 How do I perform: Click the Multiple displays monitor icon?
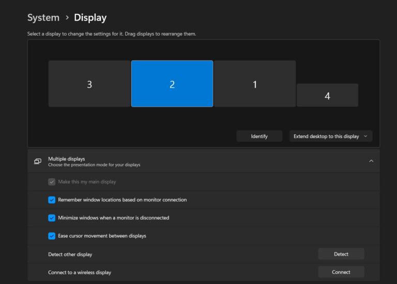pos(38,161)
